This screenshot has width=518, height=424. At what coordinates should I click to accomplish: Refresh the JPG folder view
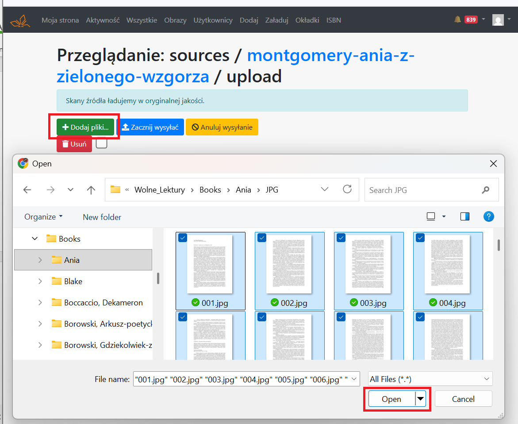pos(347,189)
